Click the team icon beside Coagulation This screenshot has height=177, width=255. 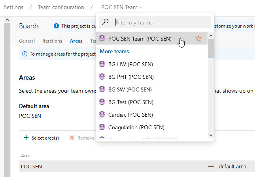pyautogui.click(x=102, y=127)
